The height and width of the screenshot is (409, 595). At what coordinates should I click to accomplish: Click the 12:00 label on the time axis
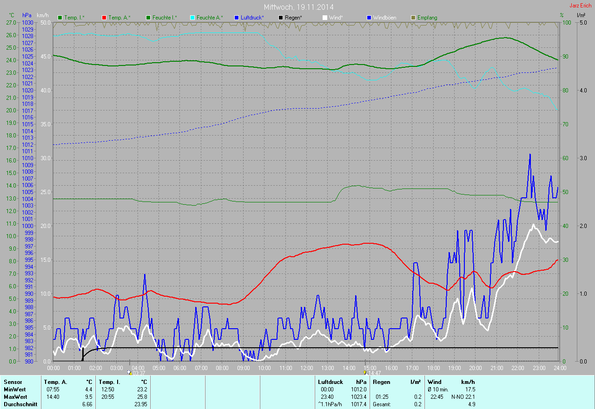coord(306,368)
